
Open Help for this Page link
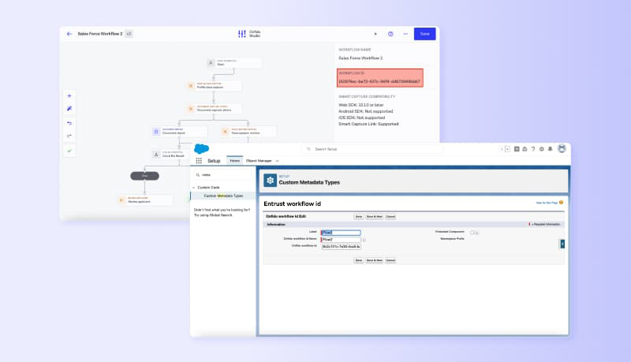(x=547, y=203)
